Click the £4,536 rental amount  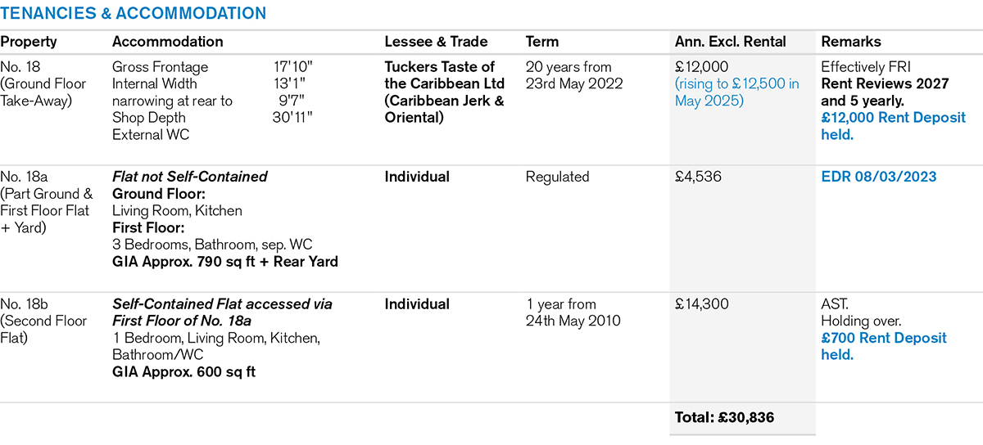click(x=698, y=177)
